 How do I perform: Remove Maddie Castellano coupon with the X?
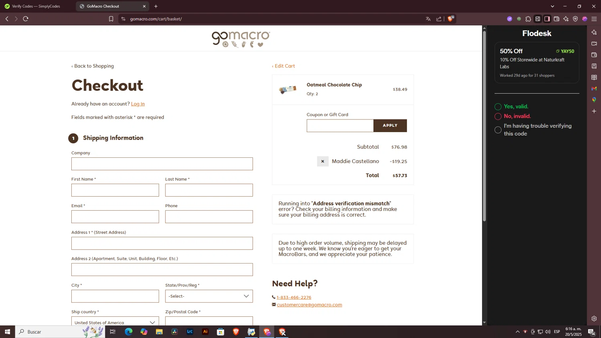pyautogui.click(x=323, y=161)
